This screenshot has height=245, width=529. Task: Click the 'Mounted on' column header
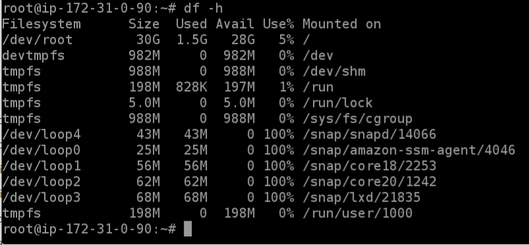click(x=342, y=24)
